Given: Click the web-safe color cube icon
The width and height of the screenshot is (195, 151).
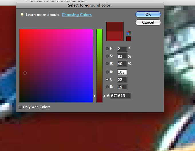Looking at the screenshot, I should tap(129, 33).
